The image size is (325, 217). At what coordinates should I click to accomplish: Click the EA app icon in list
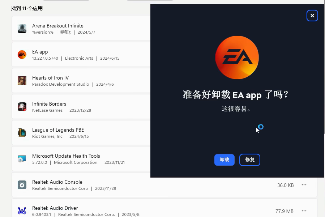22,55
